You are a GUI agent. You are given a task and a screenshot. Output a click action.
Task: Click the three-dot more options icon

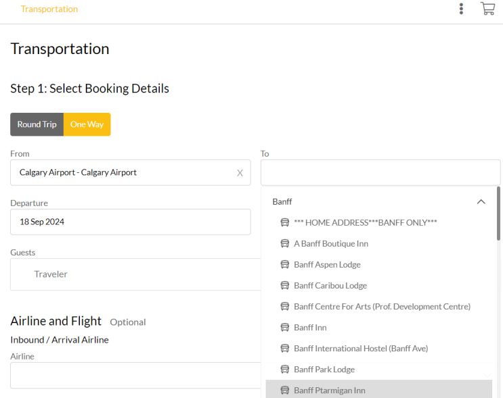(x=461, y=9)
